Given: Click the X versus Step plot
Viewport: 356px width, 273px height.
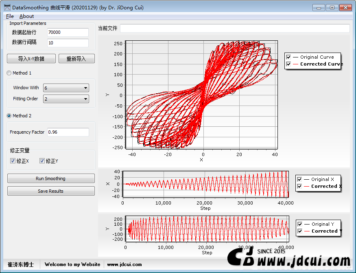Looking at the screenshot, I should [206, 184].
